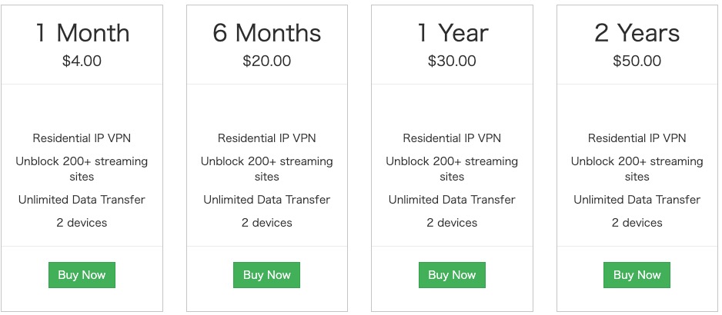Click 2 devices in 1 Year card

click(x=452, y=223)
